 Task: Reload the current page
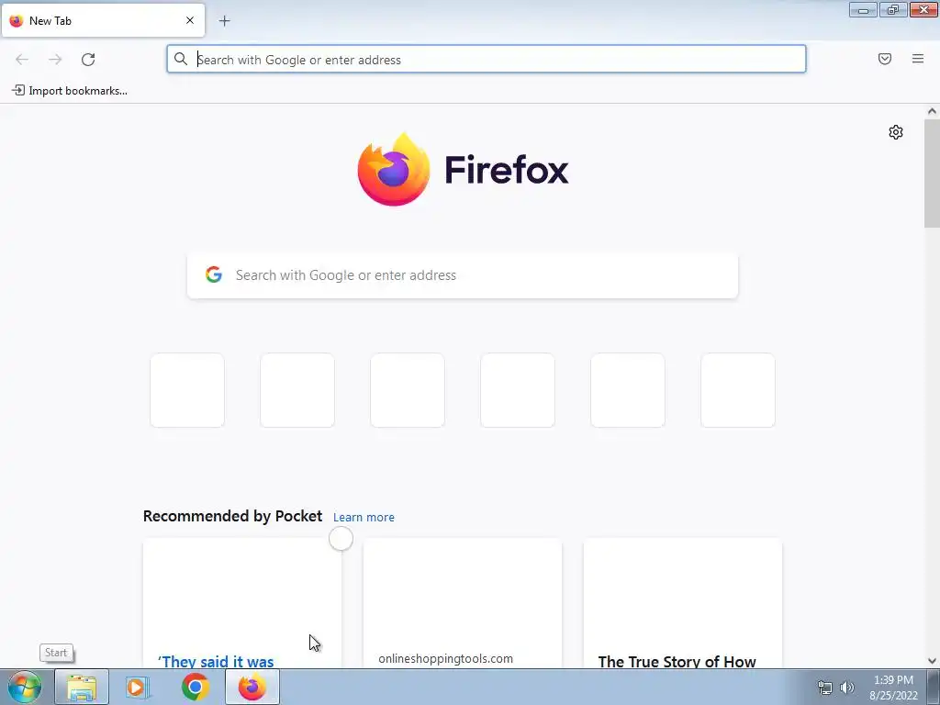click(88, 59)
